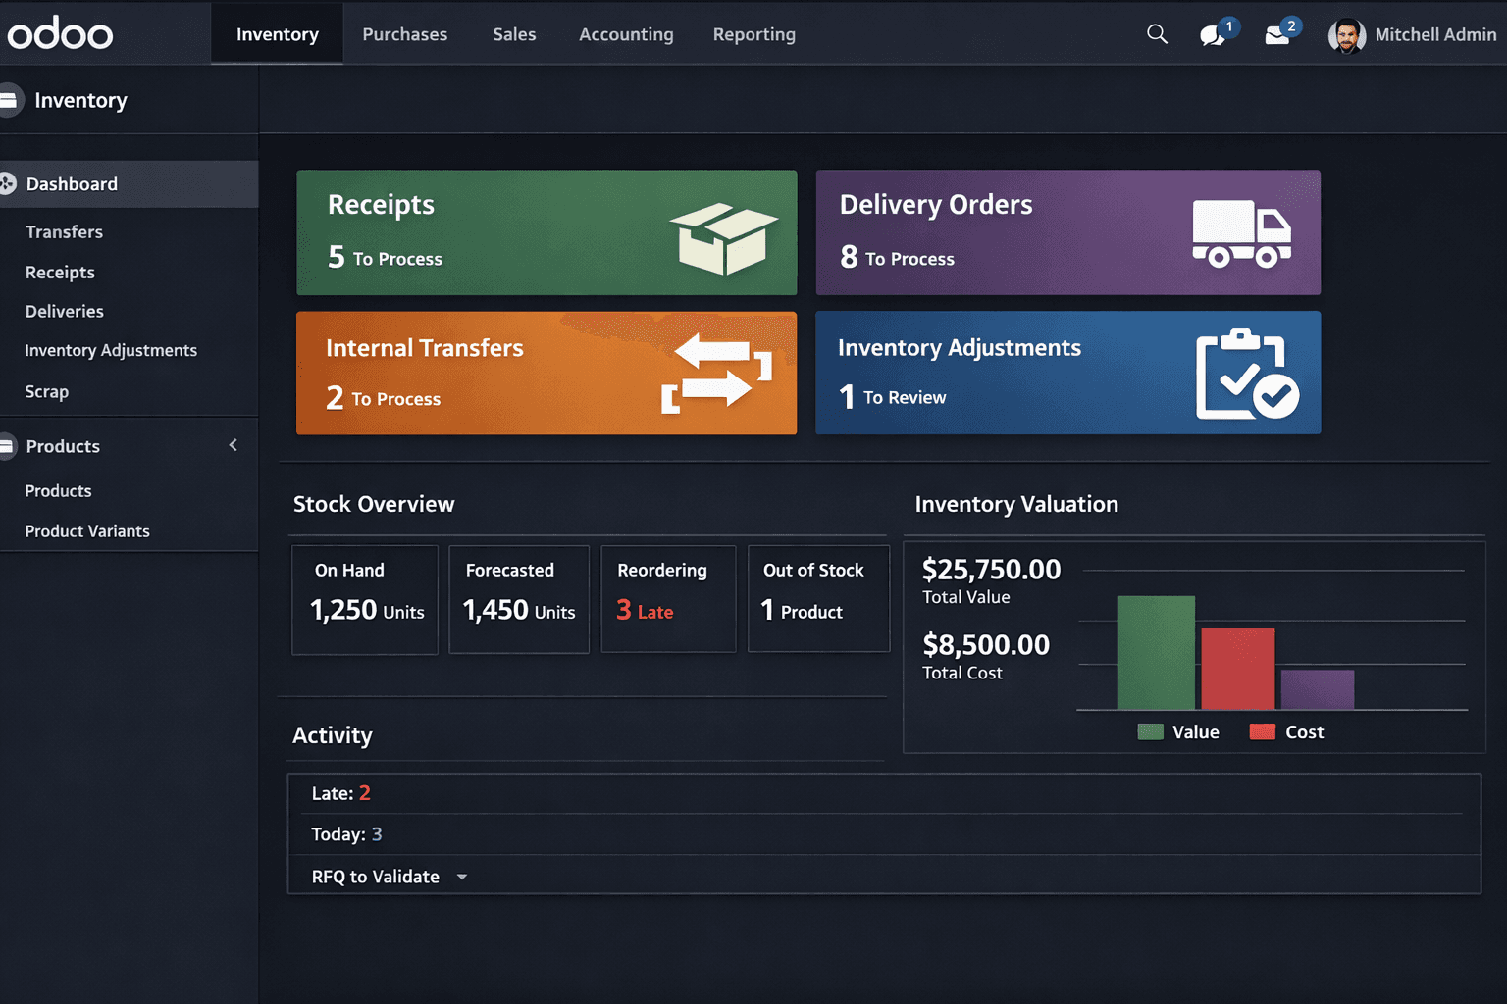Open the Reporting menu

753,33
